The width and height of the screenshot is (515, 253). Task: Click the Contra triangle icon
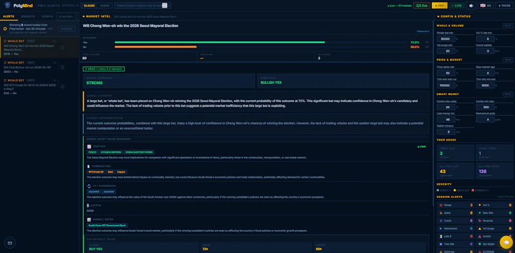pyautogui.click(x=480, y=236)
